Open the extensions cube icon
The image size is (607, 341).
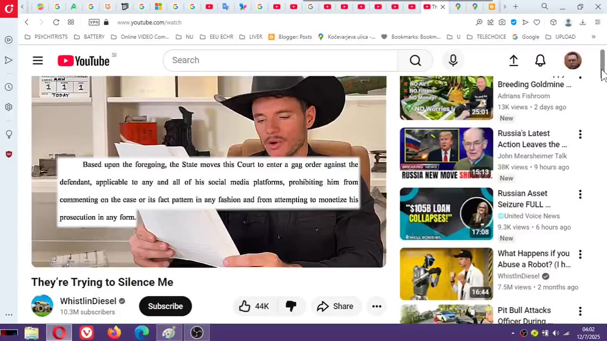553,22
